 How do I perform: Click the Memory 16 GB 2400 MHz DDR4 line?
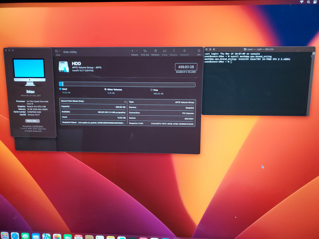click(33, 109)
